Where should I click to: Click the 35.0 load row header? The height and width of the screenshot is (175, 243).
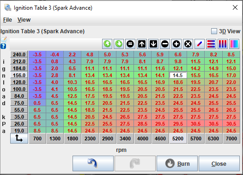[19, 117]
